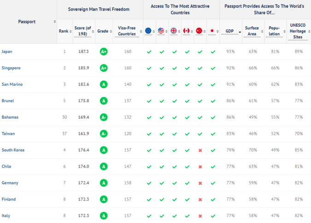Select Taiwan's UNESCO value 70%
This screenshot has width=311, height=223.
click(299, 134)
